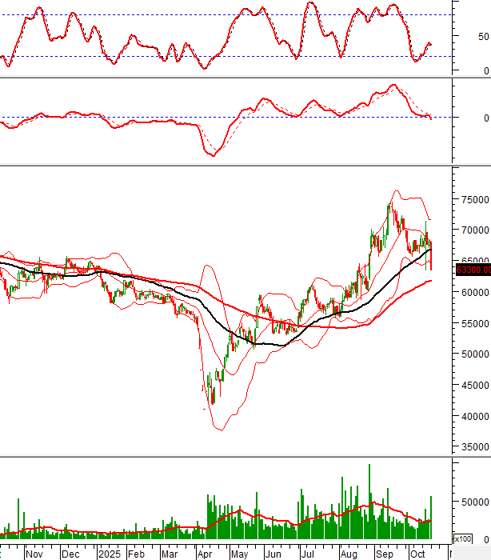
Task: Click the deepest April trough in the MACD panel
Action: tap(214, 154)
